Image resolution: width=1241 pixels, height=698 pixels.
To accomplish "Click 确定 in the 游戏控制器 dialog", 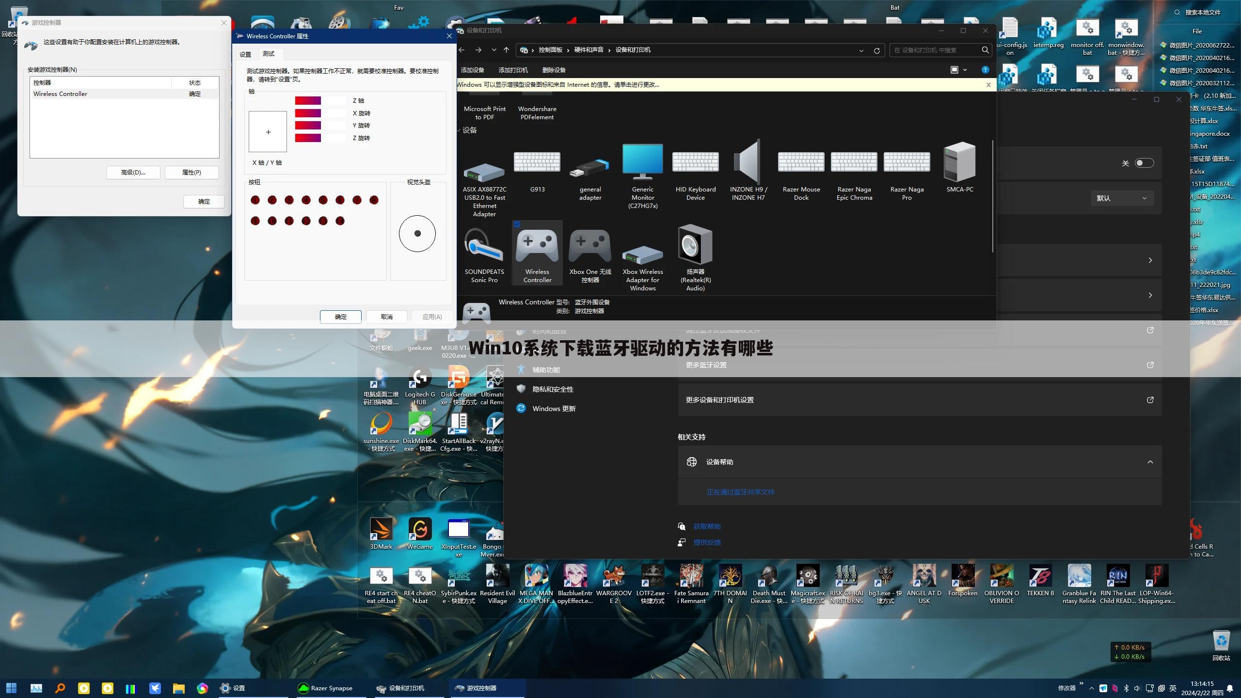I will tap(204, 202).
